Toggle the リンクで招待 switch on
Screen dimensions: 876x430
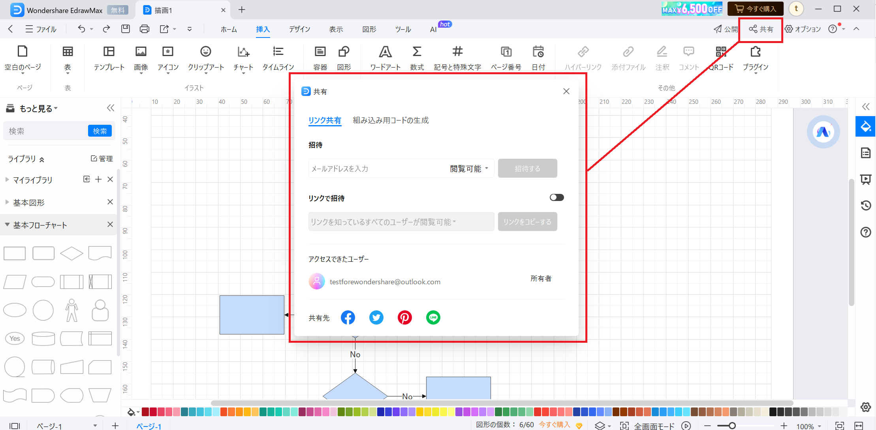point(556,197)
